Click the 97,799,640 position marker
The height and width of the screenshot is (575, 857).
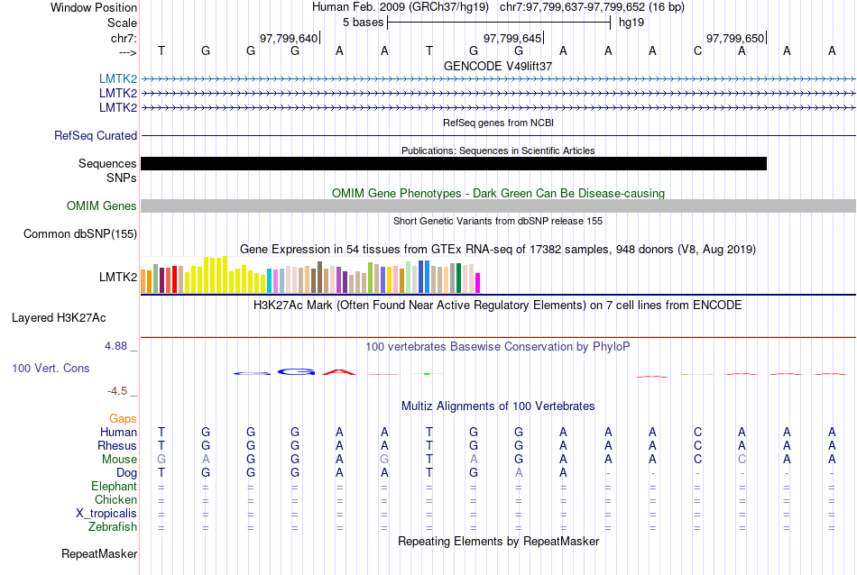[x=289, y=38]
